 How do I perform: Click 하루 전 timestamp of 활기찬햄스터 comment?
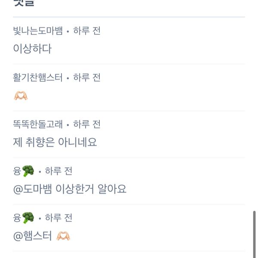tap(87, 77)
